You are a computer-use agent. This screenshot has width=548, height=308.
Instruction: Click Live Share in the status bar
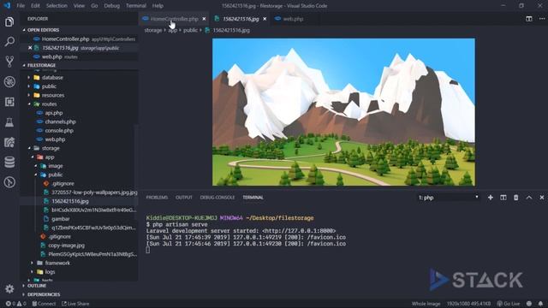(75, 304)
